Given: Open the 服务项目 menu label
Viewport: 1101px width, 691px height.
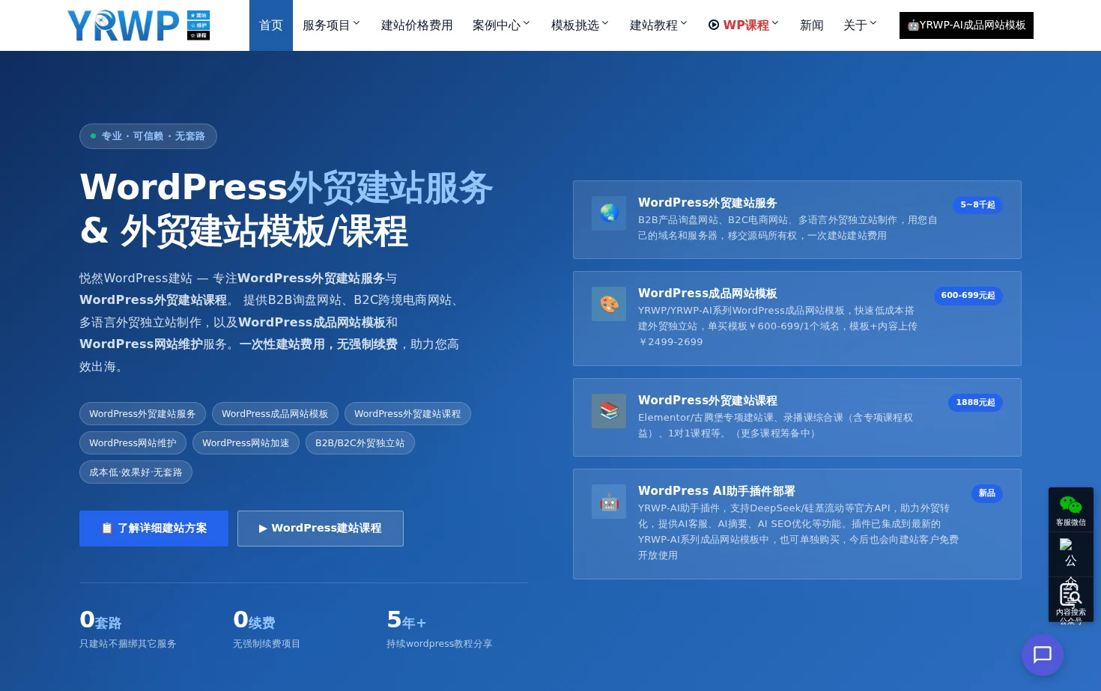Looking at the screenshot, I should [x=327, y=25].
